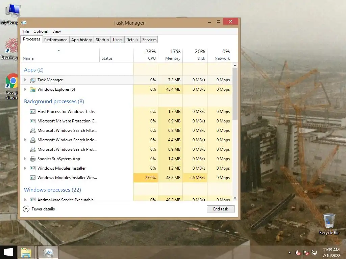Viewport: 346px width, 259px height.
Task: Click the End task button
Action: point(221,209)
